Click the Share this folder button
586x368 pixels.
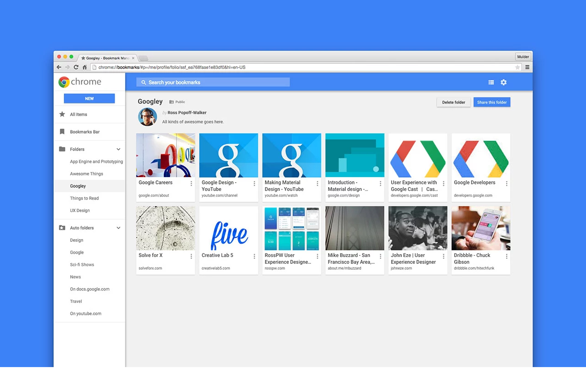click(x=491, y=102)
